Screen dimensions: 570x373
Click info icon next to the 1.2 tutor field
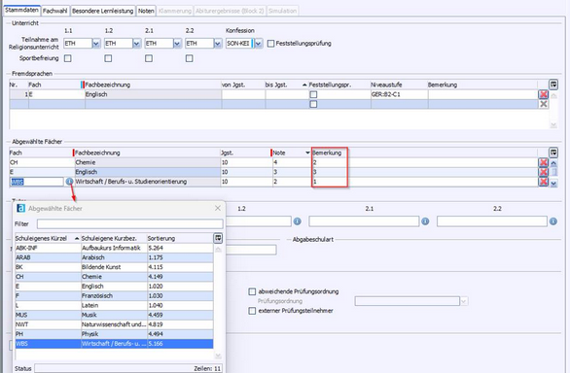tap(298, 221)
